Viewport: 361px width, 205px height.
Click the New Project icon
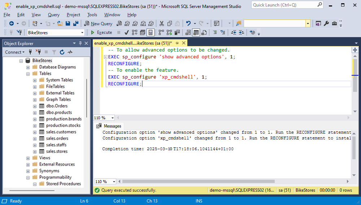(35, 23)
